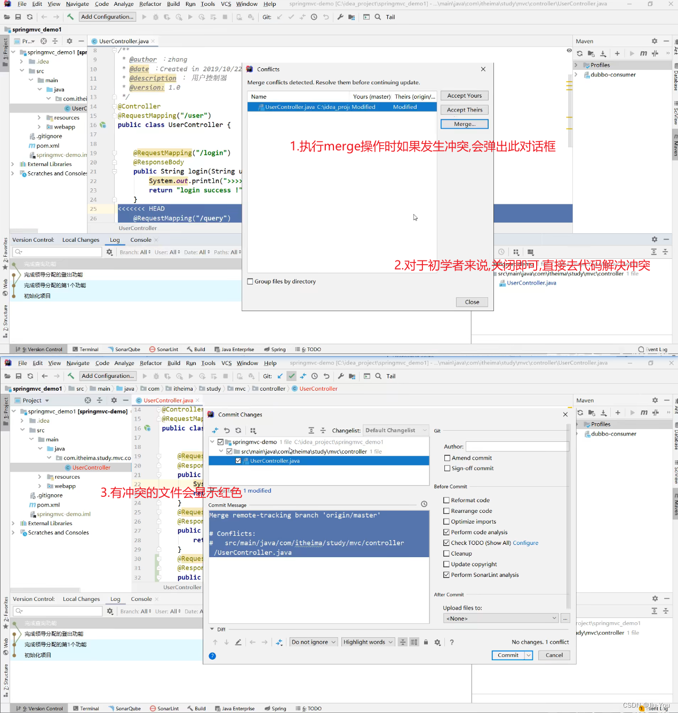The height and width of the screenshot is (713, 678).
Task: Collapse springmvc-demo node in Commit Changes tree
Action: (212, 442)
